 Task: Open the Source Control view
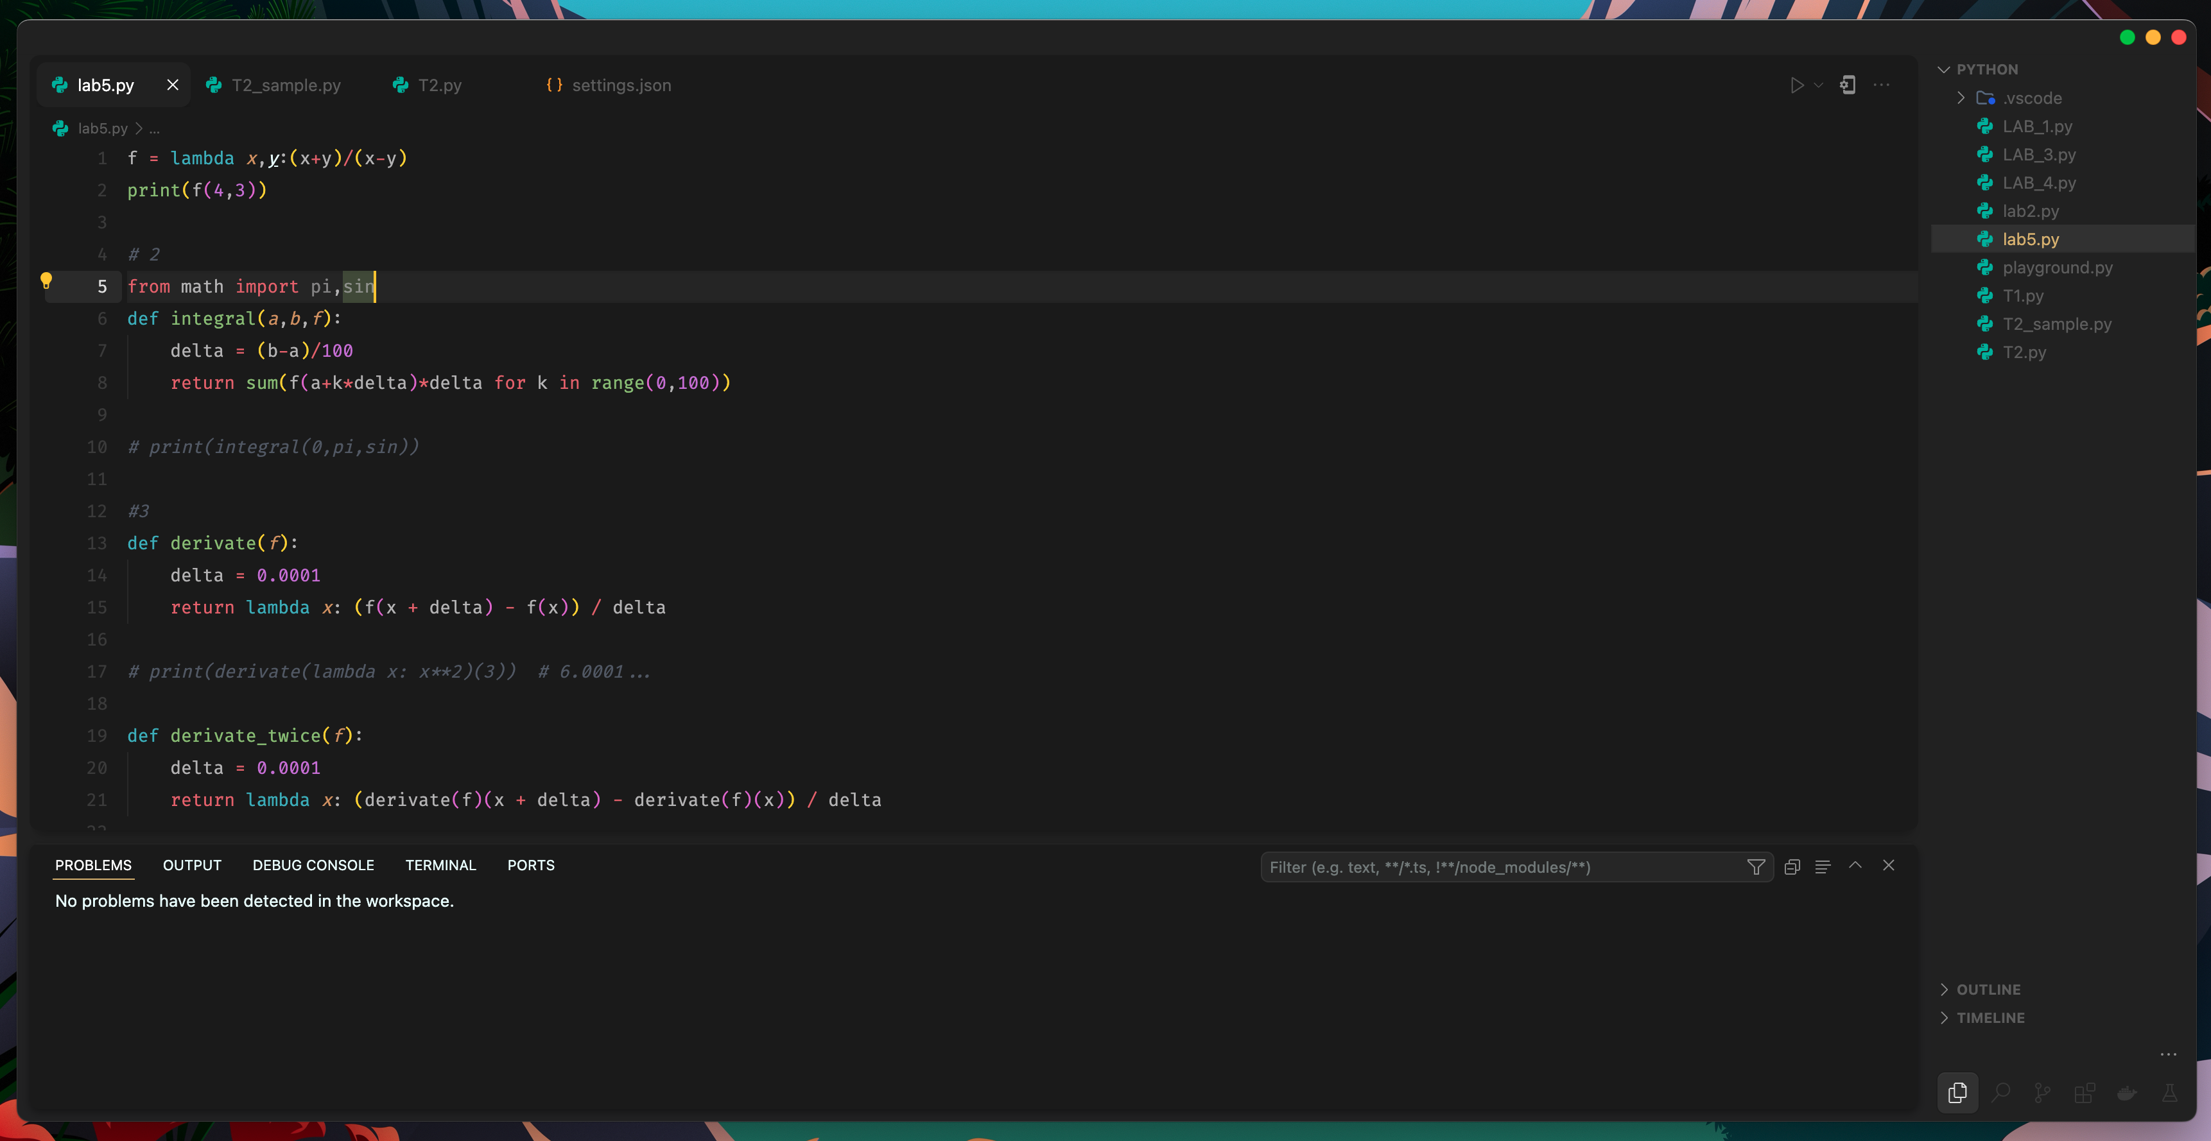pyautogui.click(x=2043, y=1092)
